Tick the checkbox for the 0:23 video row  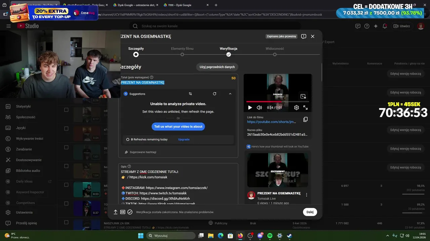click(66, 185)
